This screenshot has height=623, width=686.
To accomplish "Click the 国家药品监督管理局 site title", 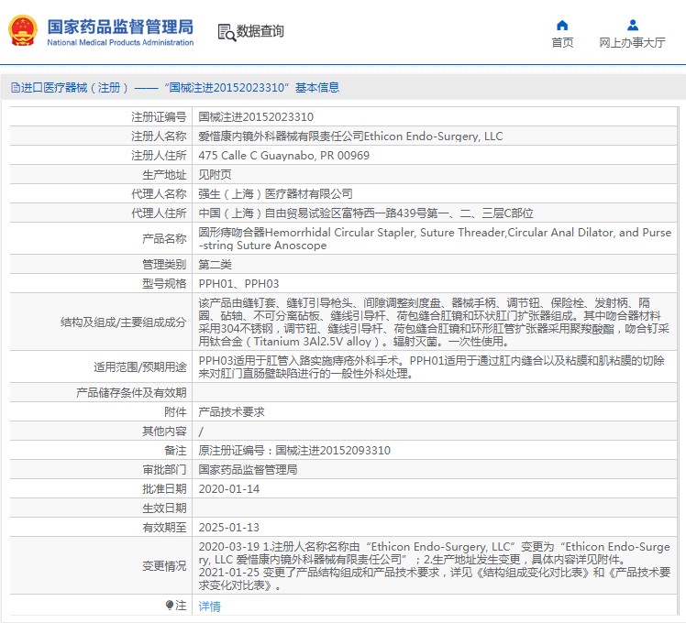I will (x=120, y=24).
